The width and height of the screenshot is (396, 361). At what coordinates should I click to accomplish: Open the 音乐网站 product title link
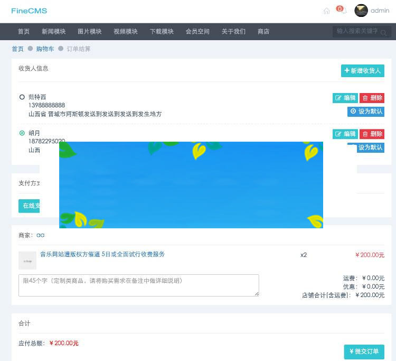coord(102,254)
